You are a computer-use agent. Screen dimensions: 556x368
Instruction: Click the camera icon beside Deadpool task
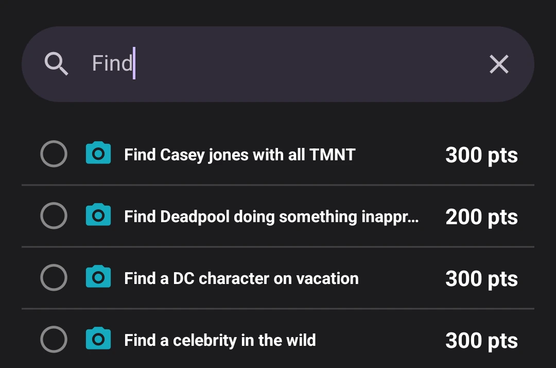(x=98, y=215)
